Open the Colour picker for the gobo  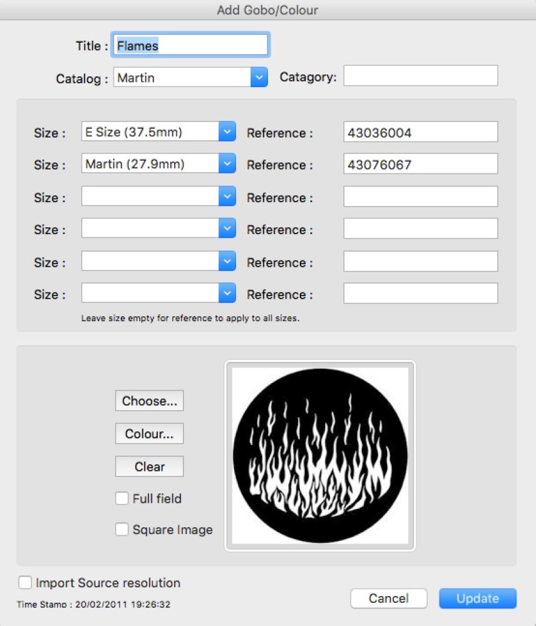coord(149,433)
